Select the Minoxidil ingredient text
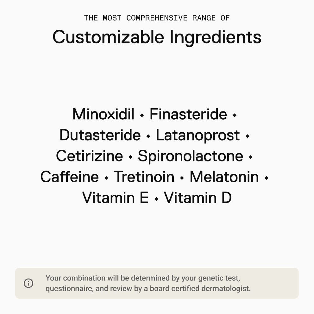 (x=103, y=114)
